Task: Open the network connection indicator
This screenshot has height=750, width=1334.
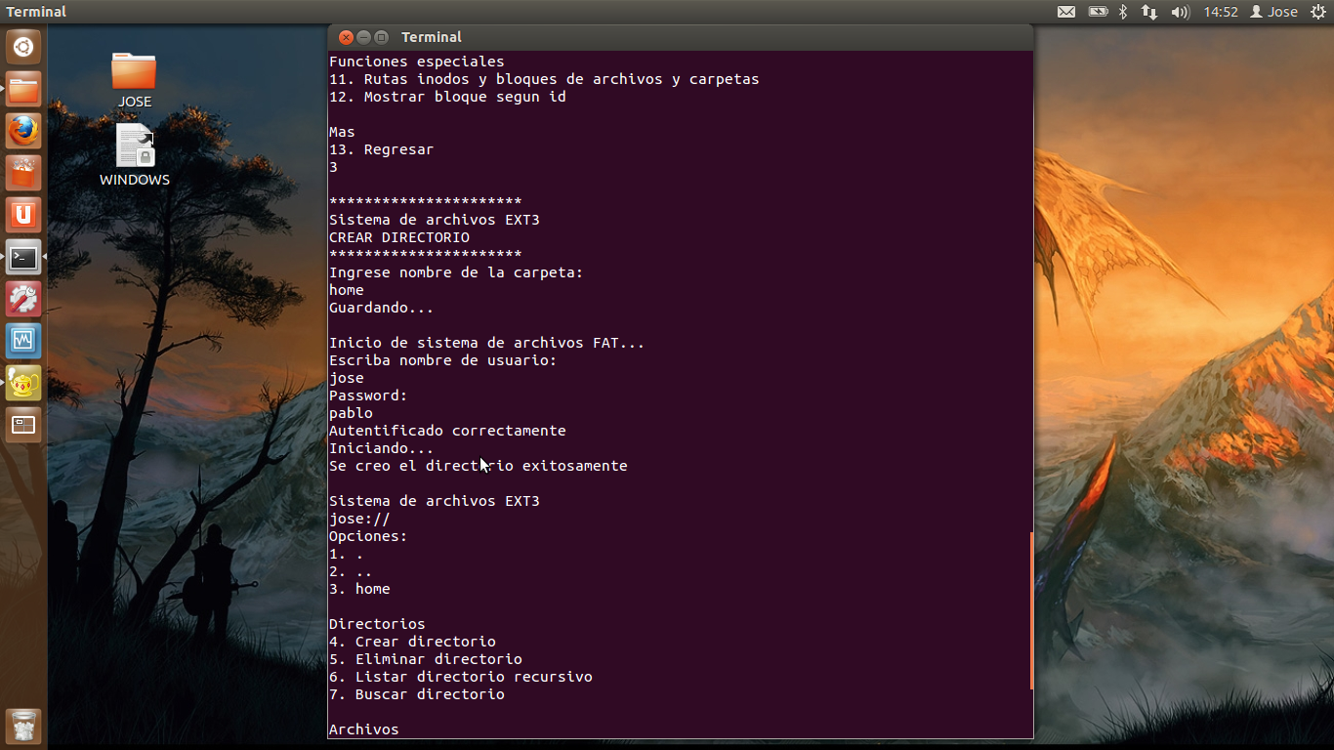Action: pos(1149,12)
